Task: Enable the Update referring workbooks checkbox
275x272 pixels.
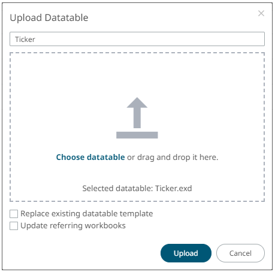Action: pyautogui.click(x=14, y=226)
